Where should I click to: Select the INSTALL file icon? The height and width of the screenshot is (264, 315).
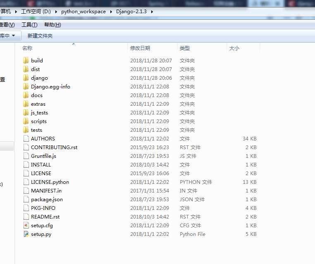26,164
